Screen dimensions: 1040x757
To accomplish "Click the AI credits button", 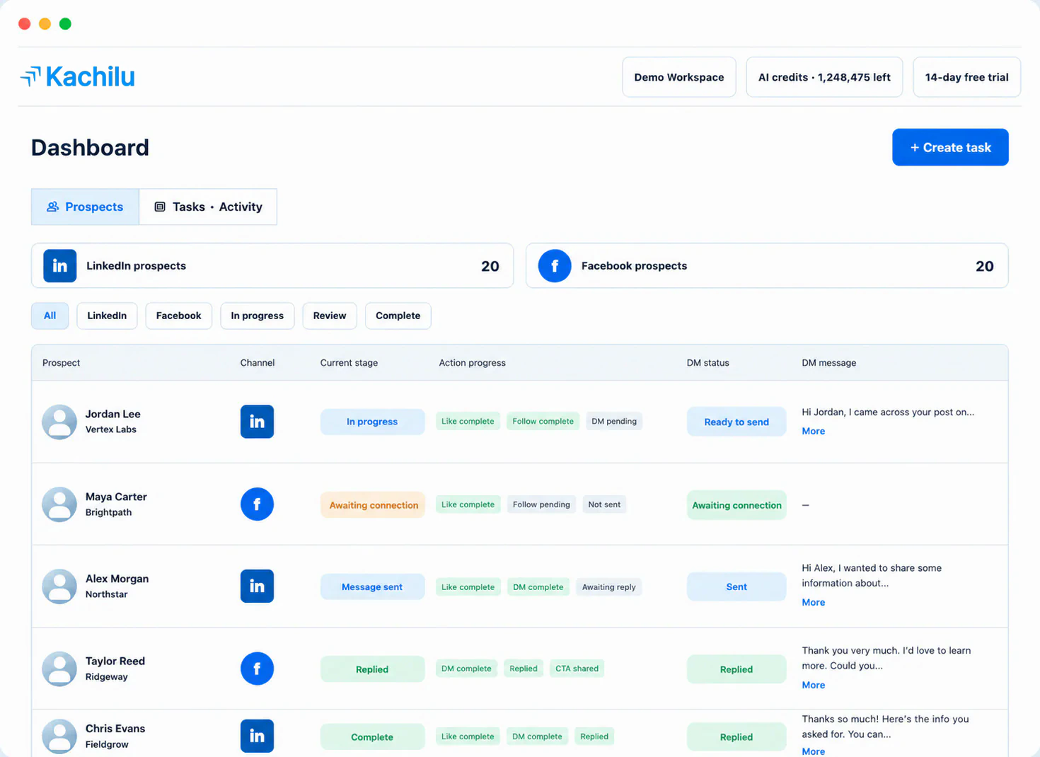I will (x=824, y=77).
